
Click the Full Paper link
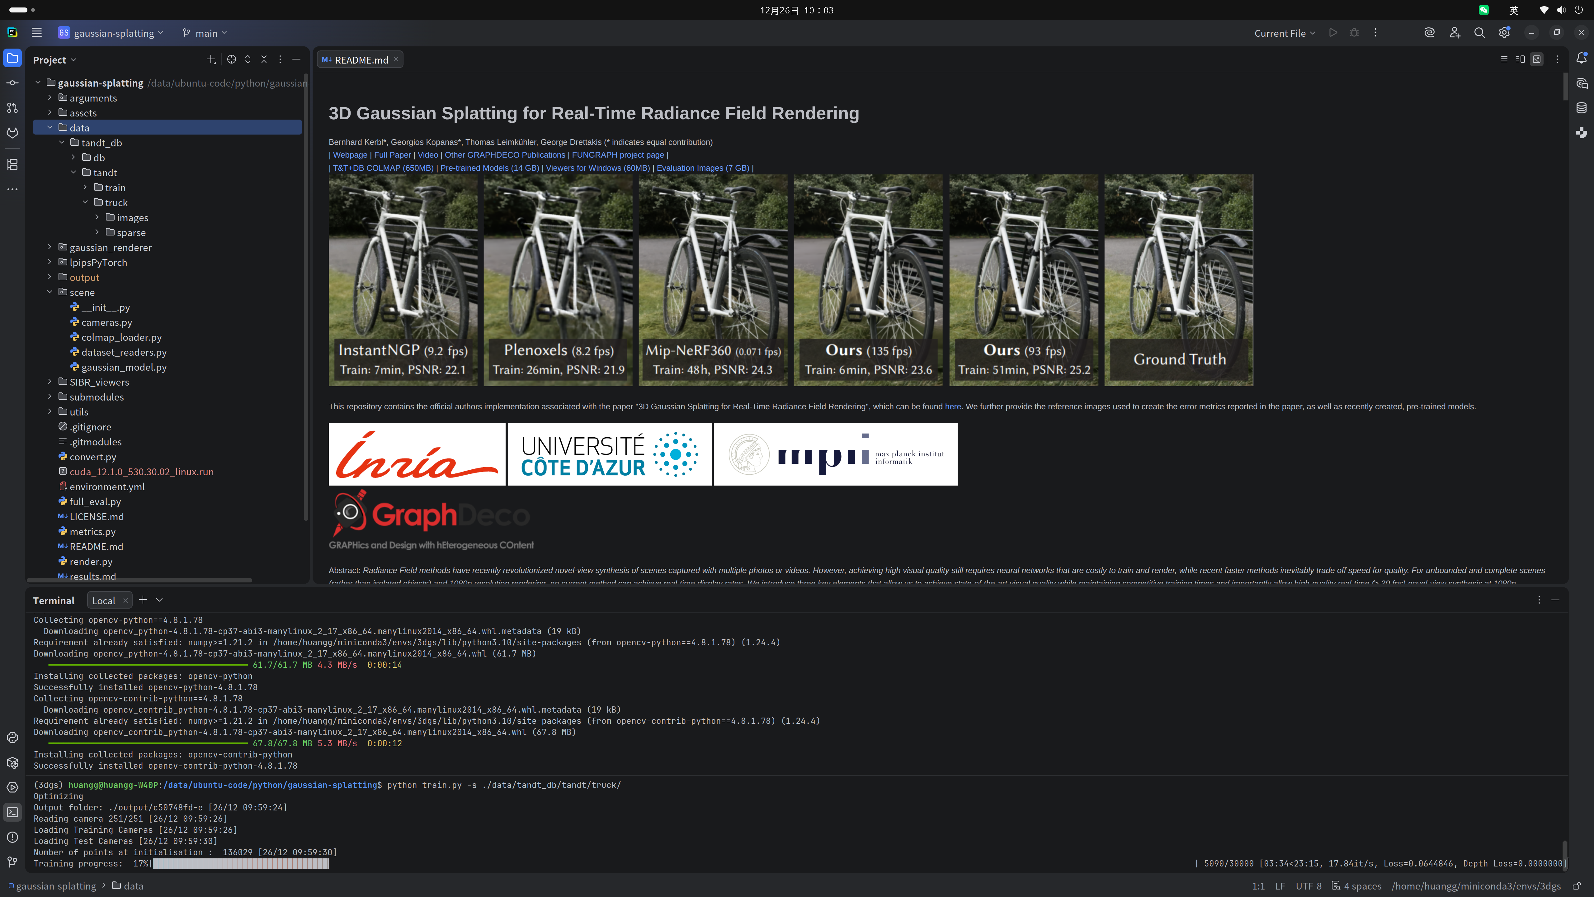(x=392, y=155)
